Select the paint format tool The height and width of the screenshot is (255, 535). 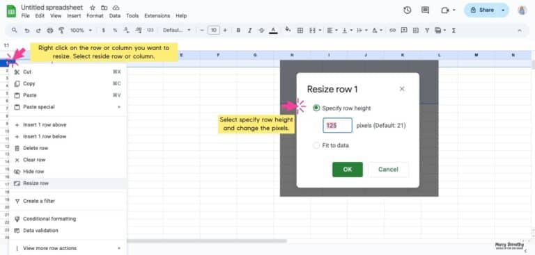pos(61,31)
